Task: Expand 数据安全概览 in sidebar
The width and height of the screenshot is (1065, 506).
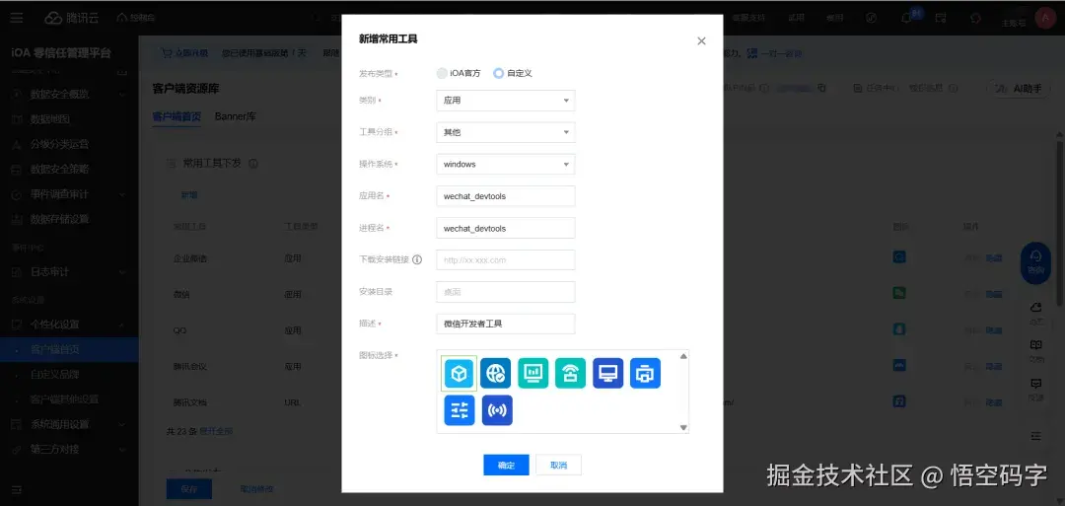Action: click(x=69, y=94)
